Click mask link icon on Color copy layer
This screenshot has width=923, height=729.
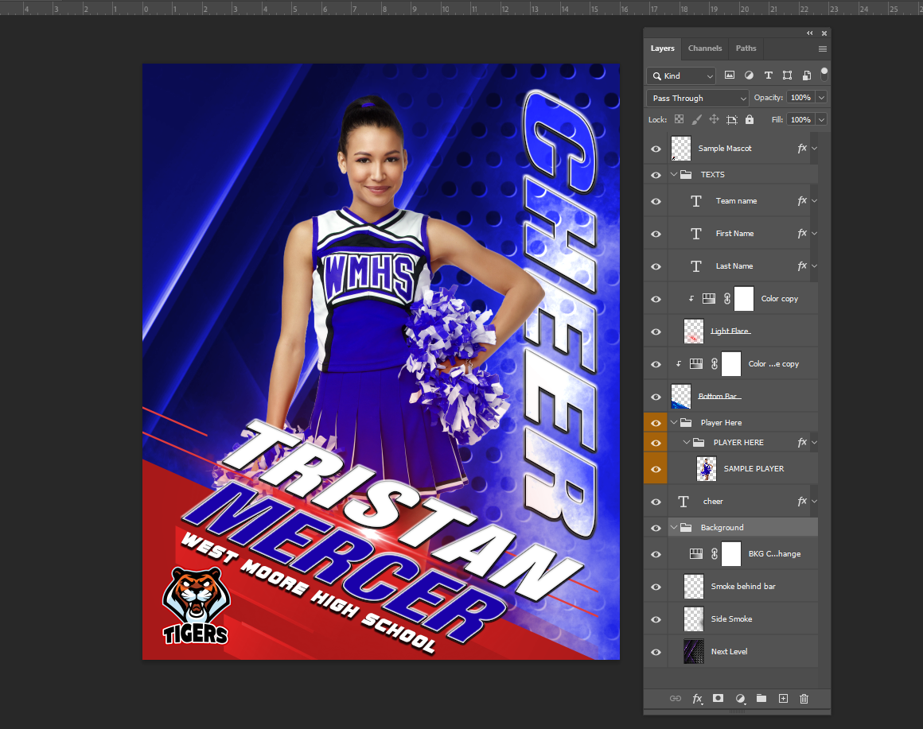(x=727, y=299)
